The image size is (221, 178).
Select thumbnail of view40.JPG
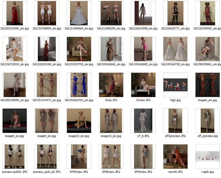175,157
